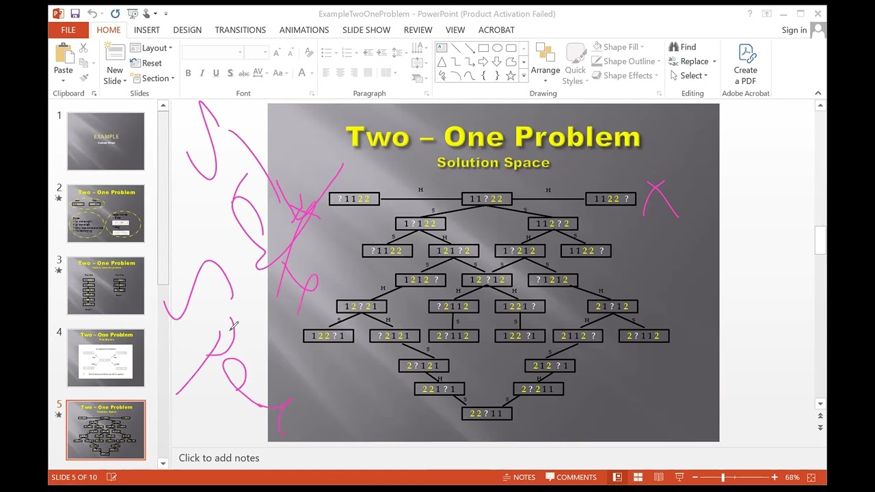Click the Decrease List Level icon
This screenshot has width=875, height=492.
(368, 53)
